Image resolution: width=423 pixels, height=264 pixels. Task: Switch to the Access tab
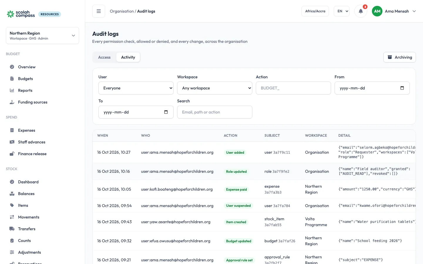pyautogui.click(x=104, y=57)
